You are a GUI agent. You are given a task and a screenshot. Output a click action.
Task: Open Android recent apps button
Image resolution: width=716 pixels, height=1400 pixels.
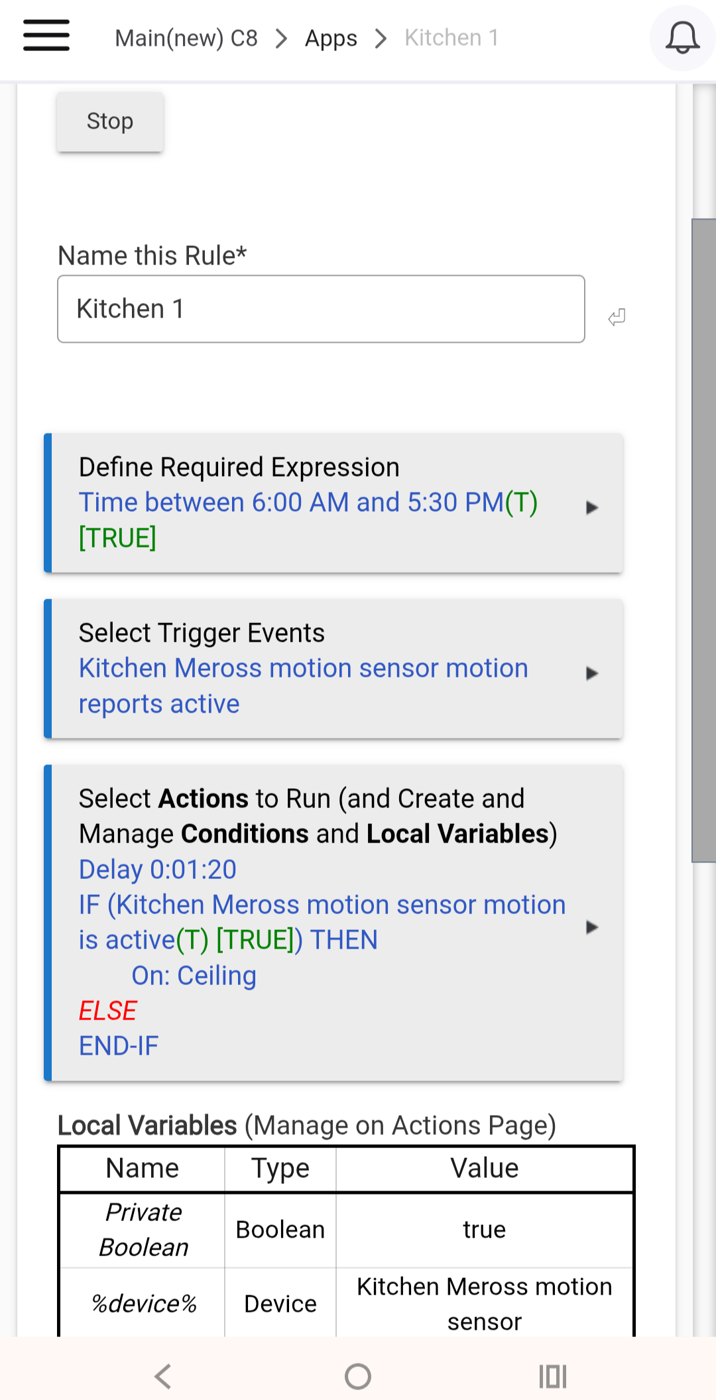click(552, 1376)
